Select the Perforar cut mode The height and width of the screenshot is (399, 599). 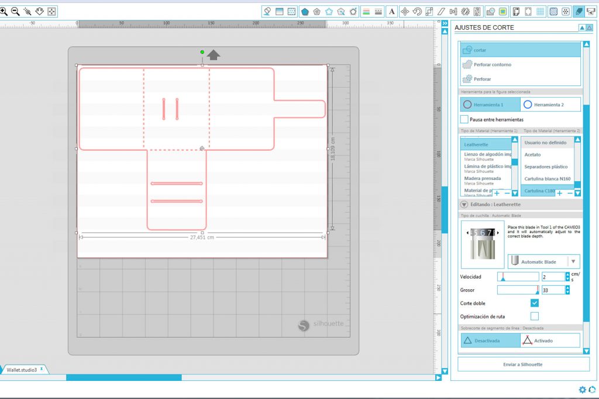point(521,79)
